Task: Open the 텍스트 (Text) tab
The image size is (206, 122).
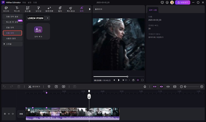Action: click(17, 9)
